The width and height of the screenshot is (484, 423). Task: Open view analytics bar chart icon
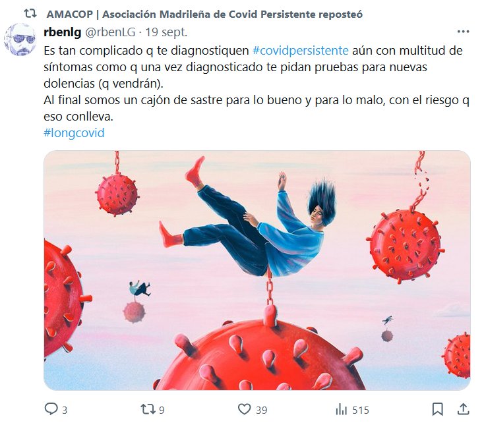(341, 410)
